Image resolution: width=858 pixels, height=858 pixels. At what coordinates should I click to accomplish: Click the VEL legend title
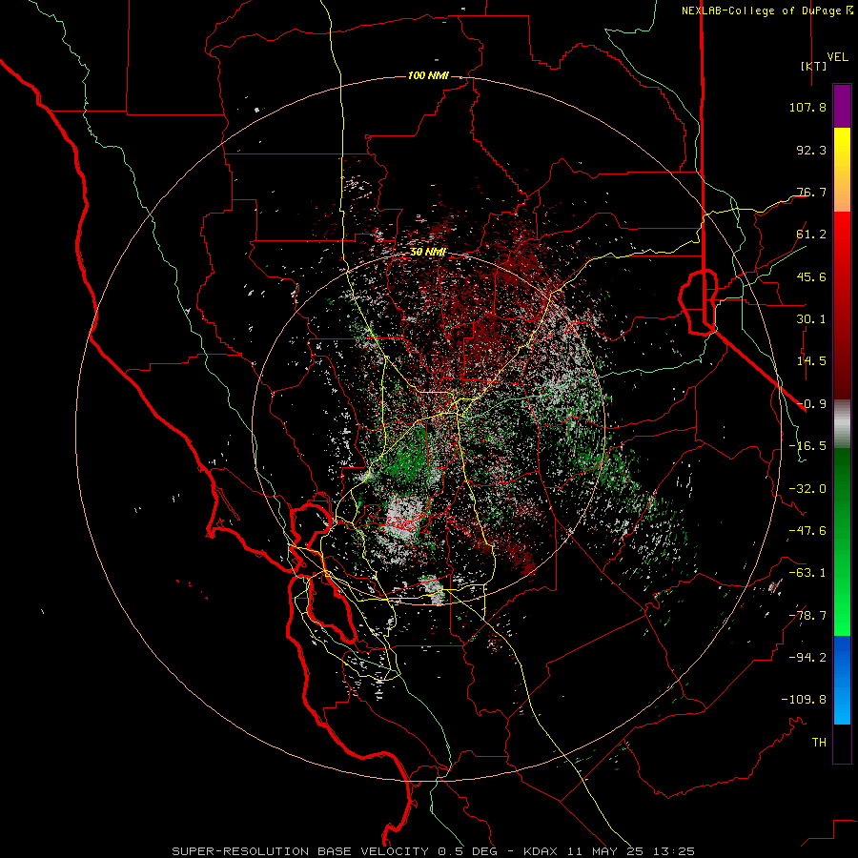837,57
